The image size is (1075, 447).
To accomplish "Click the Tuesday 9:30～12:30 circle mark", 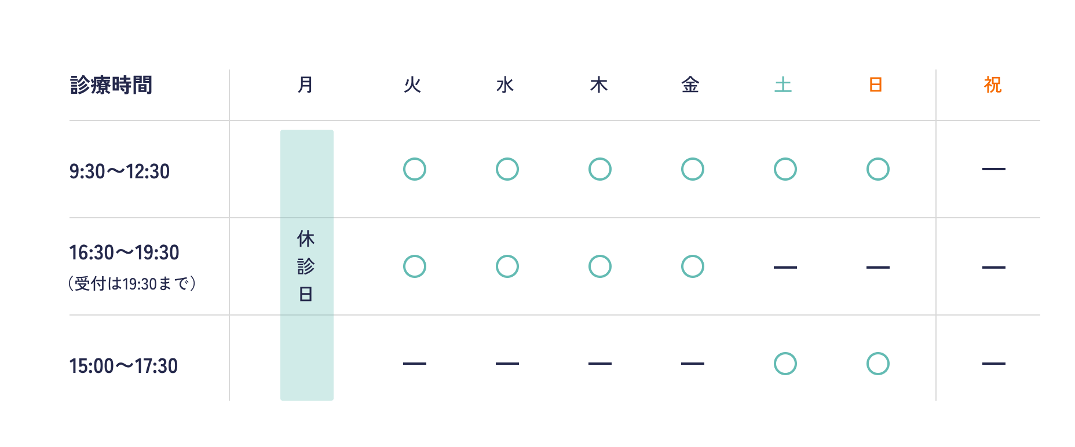I will pos(415,169).
